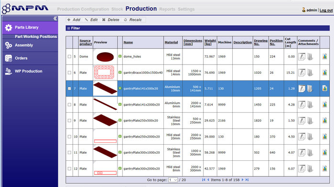Tick checkbox for row 10 gantryPlate250x2000x20
Screen dimensions: 334x187
tap(69, 137)
